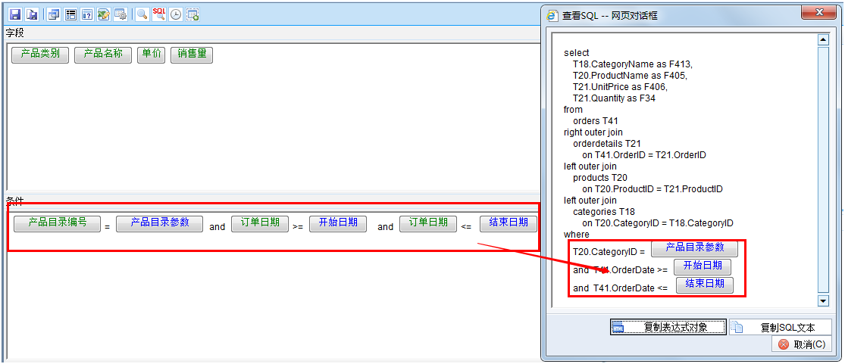Image resolution: width=845 pixels, height=364 pixels.
Task: Click the 'orderdetails T21' line
Action: click(607, 144)
